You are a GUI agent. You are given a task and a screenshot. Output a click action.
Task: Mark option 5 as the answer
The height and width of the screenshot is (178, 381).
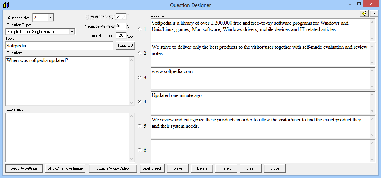click(x=139, y=126)
